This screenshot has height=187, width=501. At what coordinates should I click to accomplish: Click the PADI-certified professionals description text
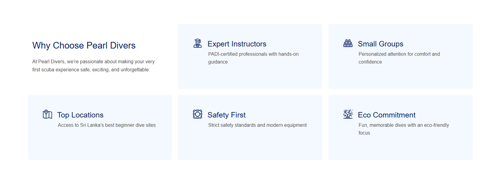pyautogui.click(x=253, y=58)
